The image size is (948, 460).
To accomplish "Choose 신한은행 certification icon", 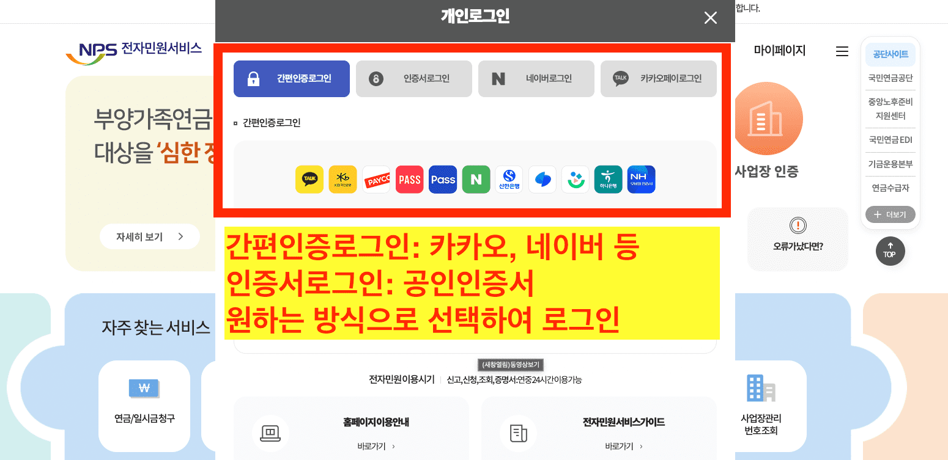I will point(509,180).
